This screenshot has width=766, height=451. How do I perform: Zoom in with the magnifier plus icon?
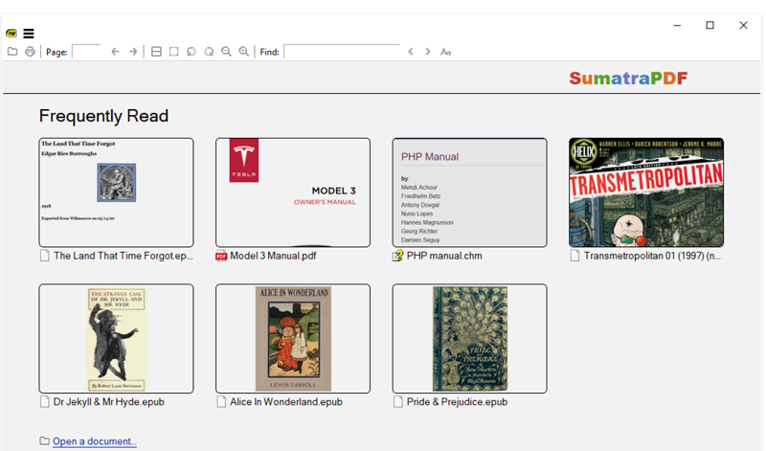click(244, 52)
